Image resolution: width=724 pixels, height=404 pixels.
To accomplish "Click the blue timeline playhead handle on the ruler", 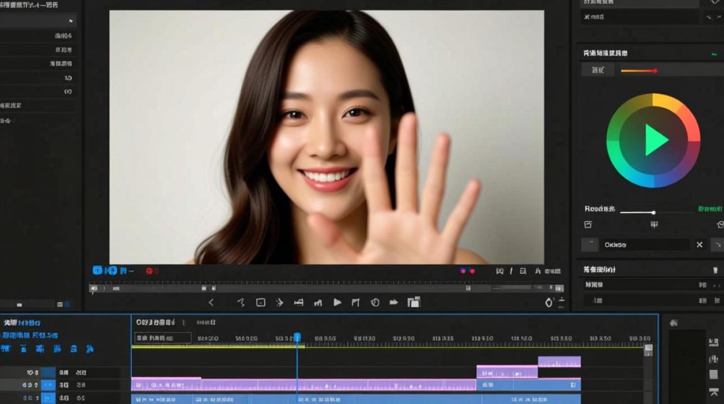I will pyautogui.click(x=297, y=337).
